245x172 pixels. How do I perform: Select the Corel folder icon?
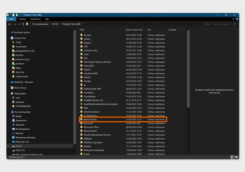(81, 54)
